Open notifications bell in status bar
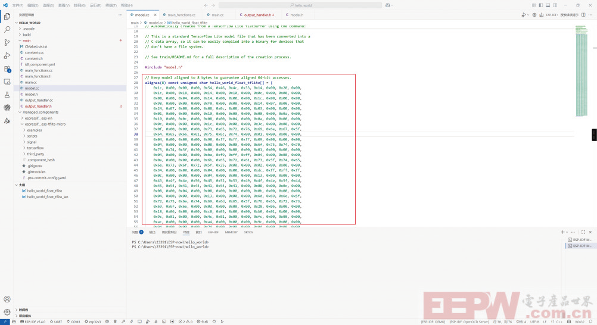The width and height of the screenshot is (597, 325). [x=591, y=321]
